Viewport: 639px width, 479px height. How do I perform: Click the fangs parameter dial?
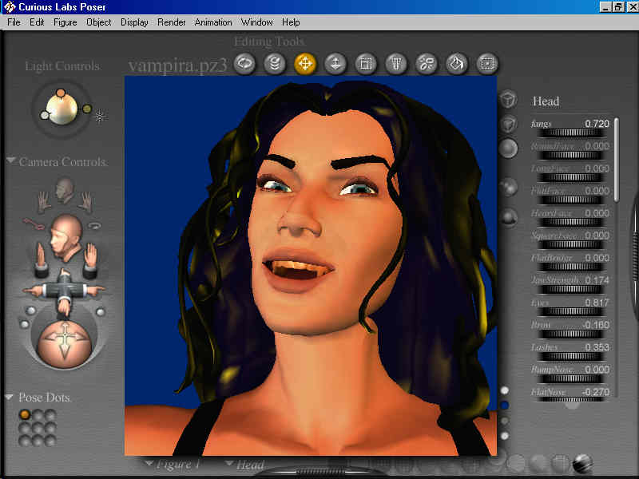click(570, 133)
